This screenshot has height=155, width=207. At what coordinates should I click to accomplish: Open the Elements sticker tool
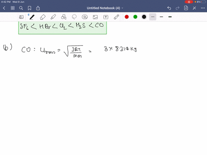click(x=85, y=17)
